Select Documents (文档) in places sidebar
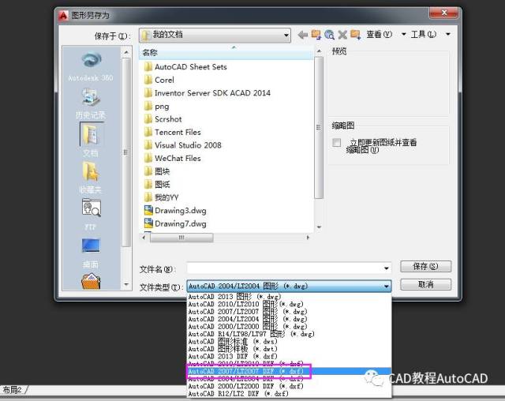 pyautogui.click(x=91, y=141)
